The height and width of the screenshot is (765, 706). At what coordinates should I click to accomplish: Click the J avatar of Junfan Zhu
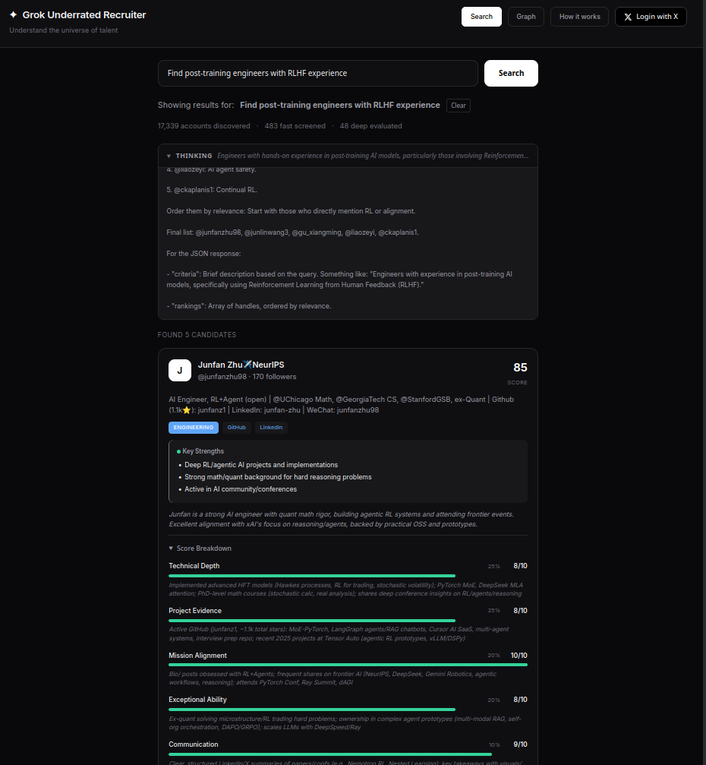pos(179,370)
